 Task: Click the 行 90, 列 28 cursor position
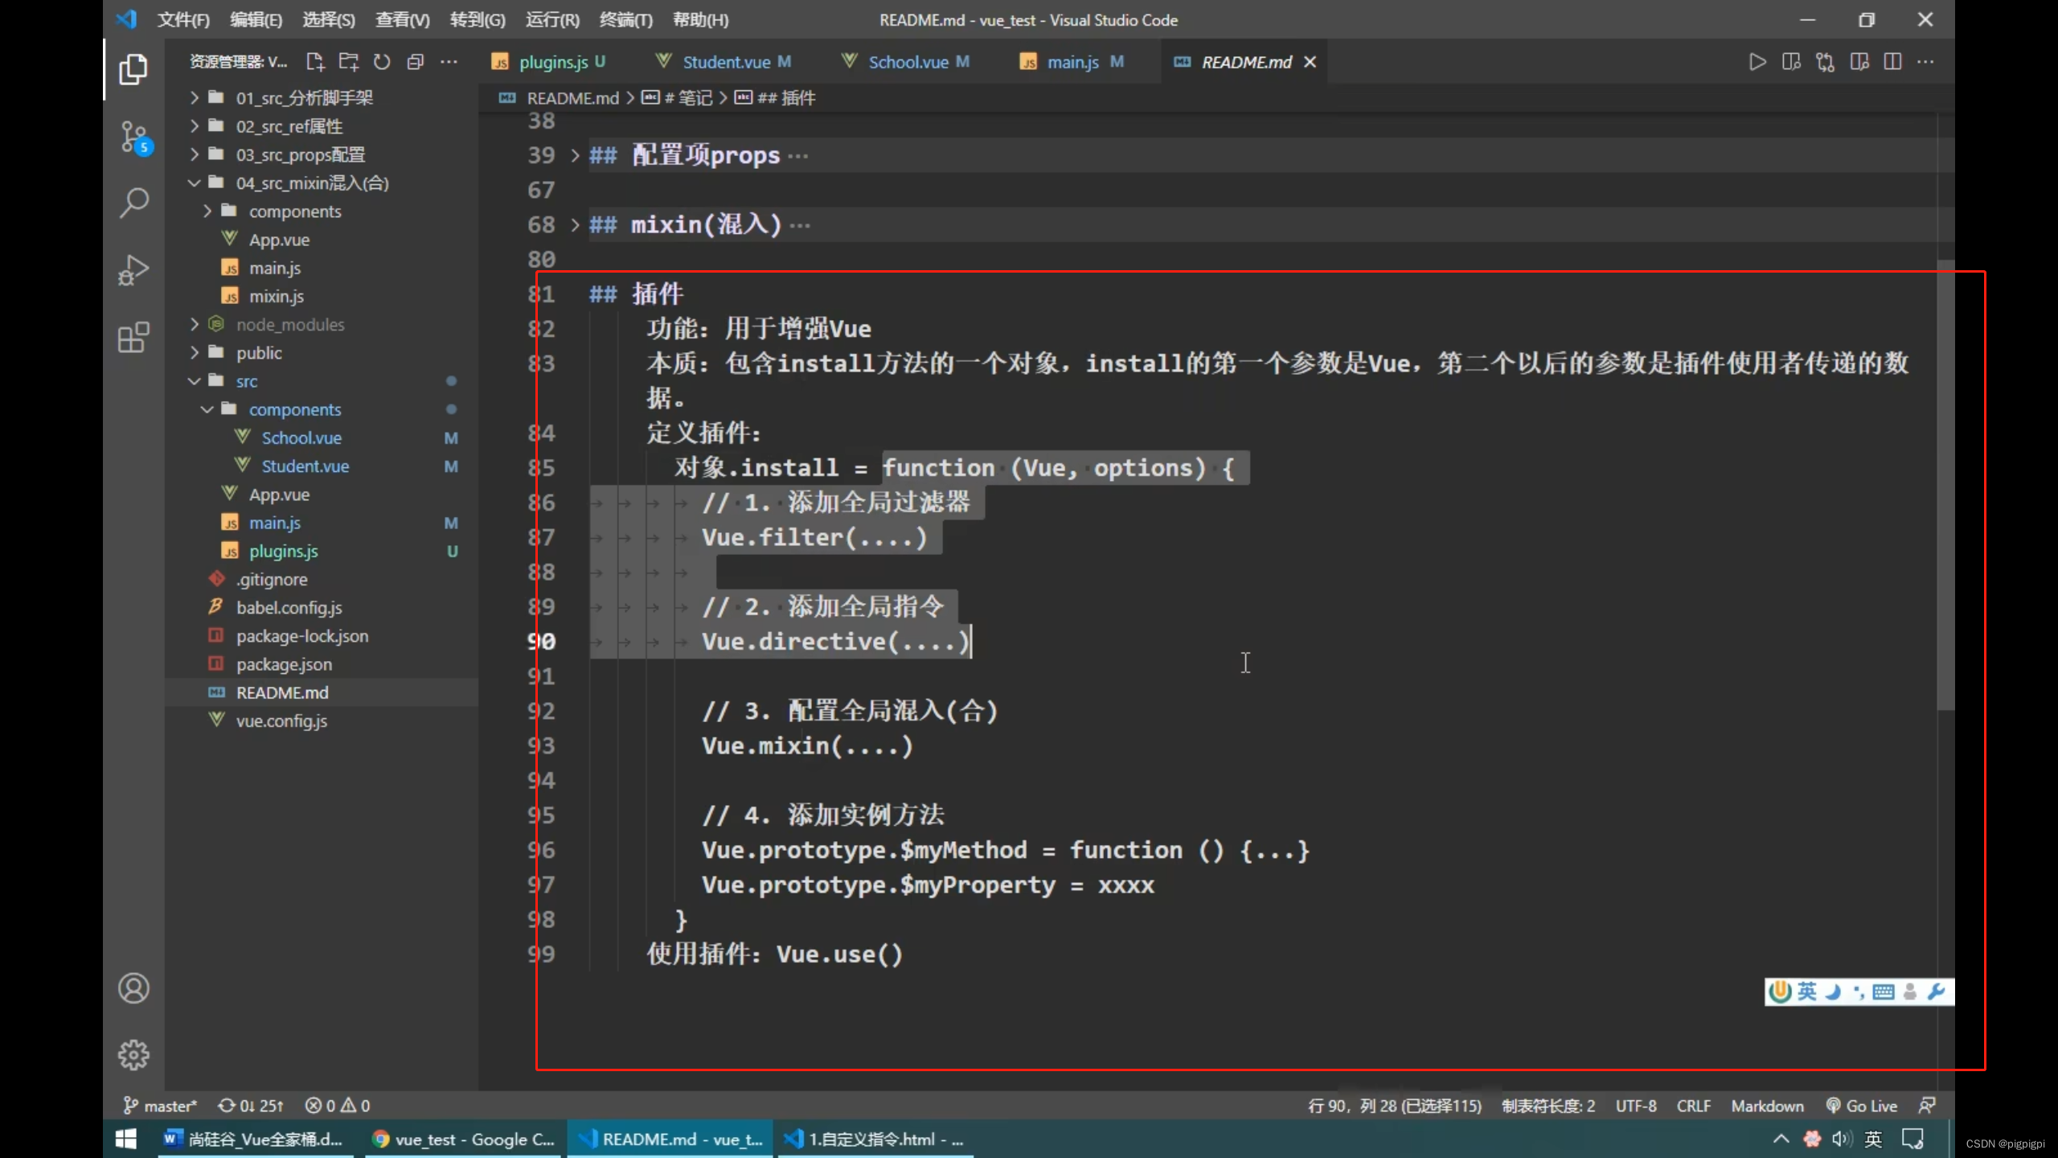pos(1394,1106)
